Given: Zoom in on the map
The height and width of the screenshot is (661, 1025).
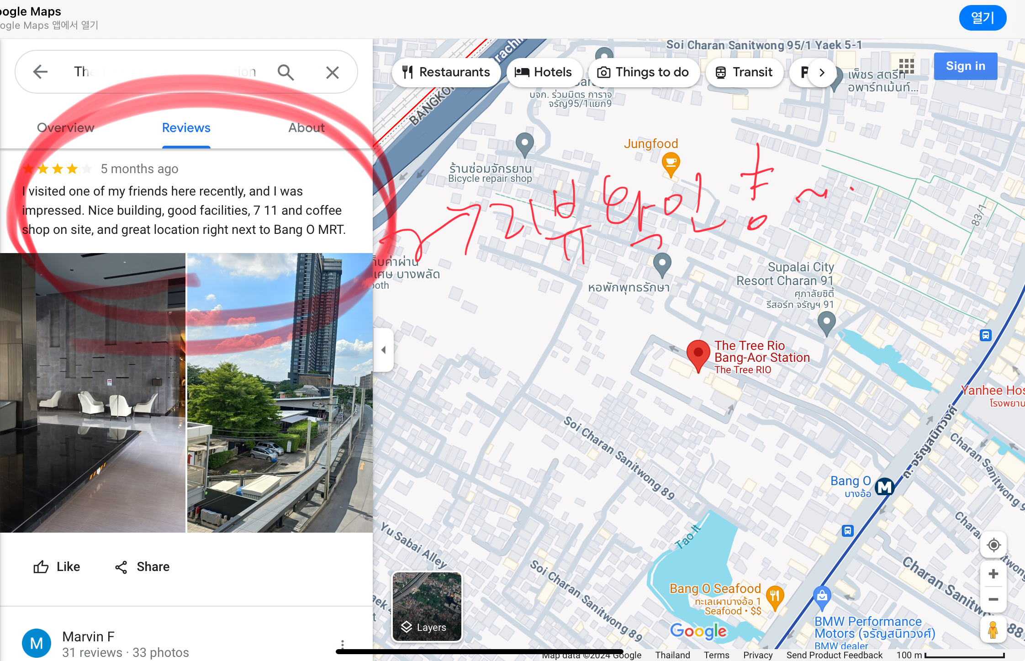Looking at the screenshot, I should click(993, 574).
